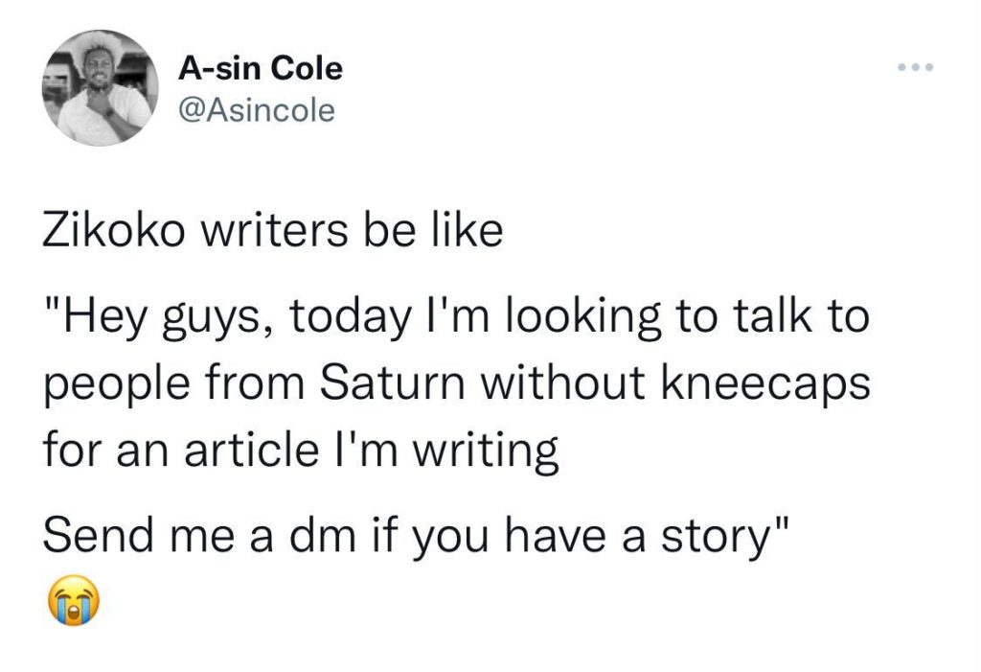The image size is (981, 672).
Task: Select the line "Zikoko writers be like"
Action: 273,233
